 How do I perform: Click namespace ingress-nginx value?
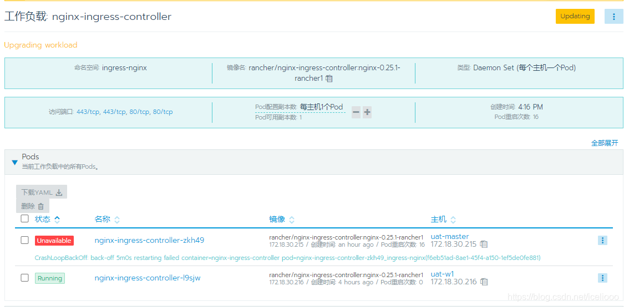click(x=124, y=68)
